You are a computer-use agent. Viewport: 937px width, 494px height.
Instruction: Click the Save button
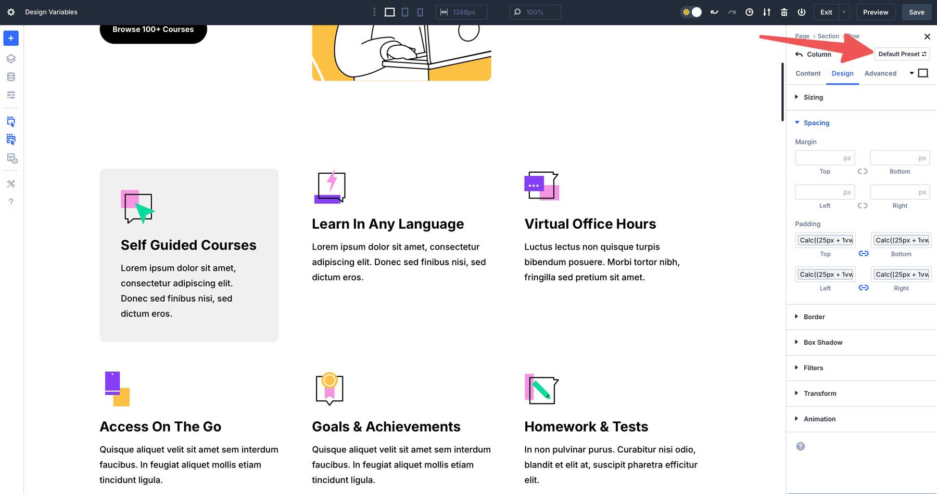coord(916,11)
